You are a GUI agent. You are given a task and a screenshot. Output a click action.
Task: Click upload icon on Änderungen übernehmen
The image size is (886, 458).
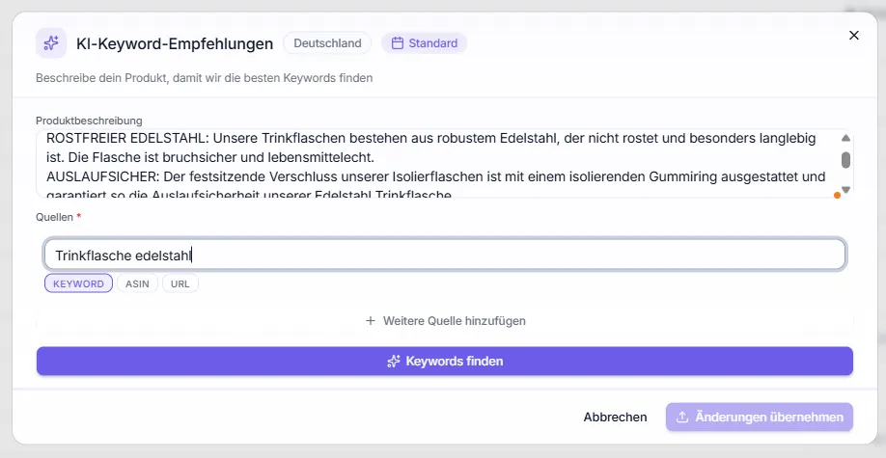pos(682,417)
